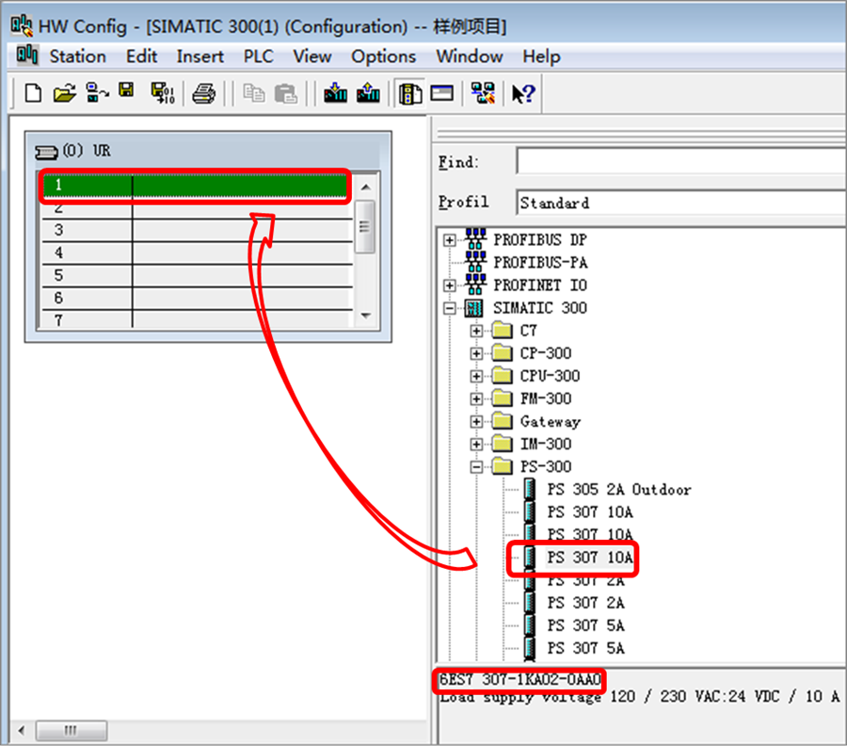Select the highlighted PS 307 10A entry
The image size is (847, 746).
click(589, 558)
